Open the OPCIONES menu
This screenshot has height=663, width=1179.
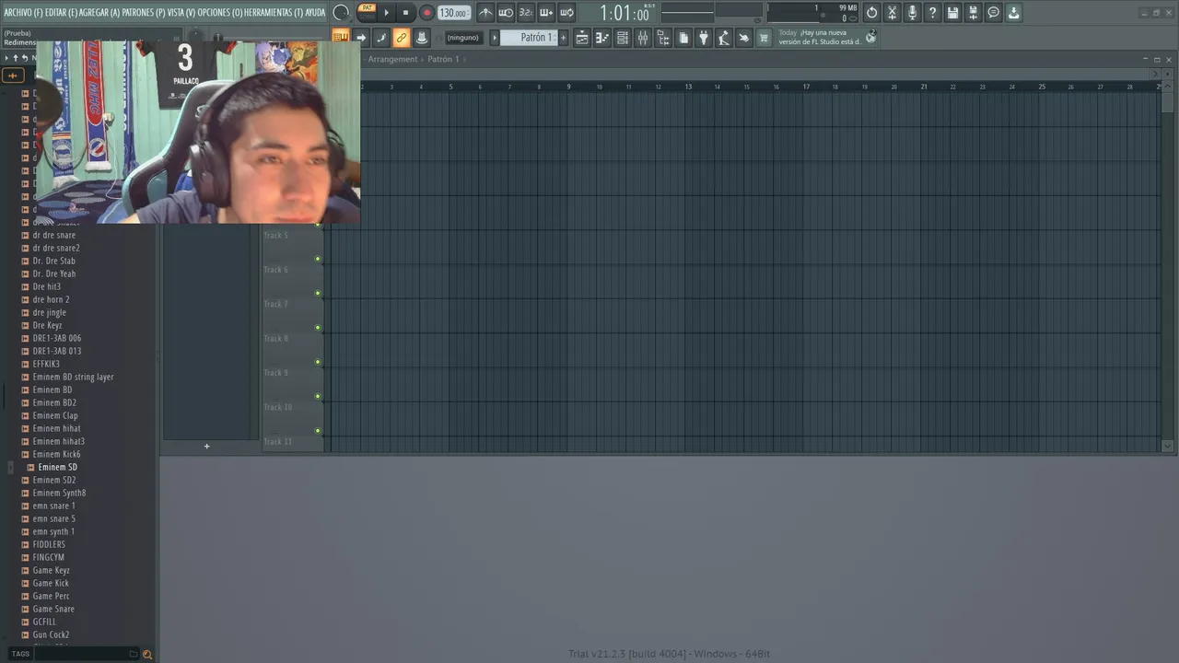pos(219,12)
